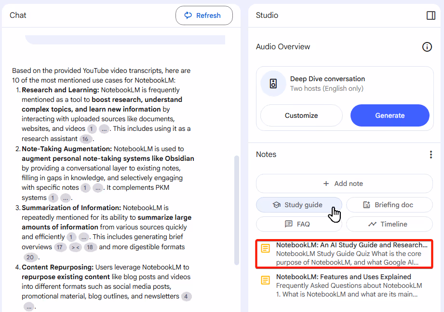Click the 'Studio' panel title
The image size is (444, 312).
pyautogui.click(x=267, y=15)
